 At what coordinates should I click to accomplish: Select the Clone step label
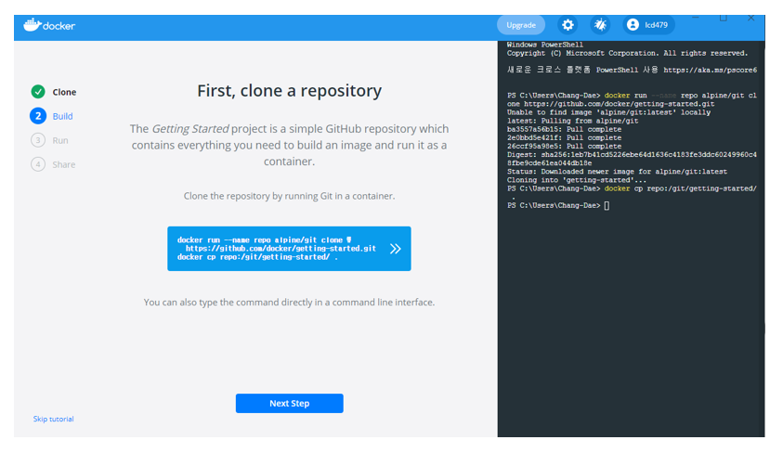tap(64, 92)
